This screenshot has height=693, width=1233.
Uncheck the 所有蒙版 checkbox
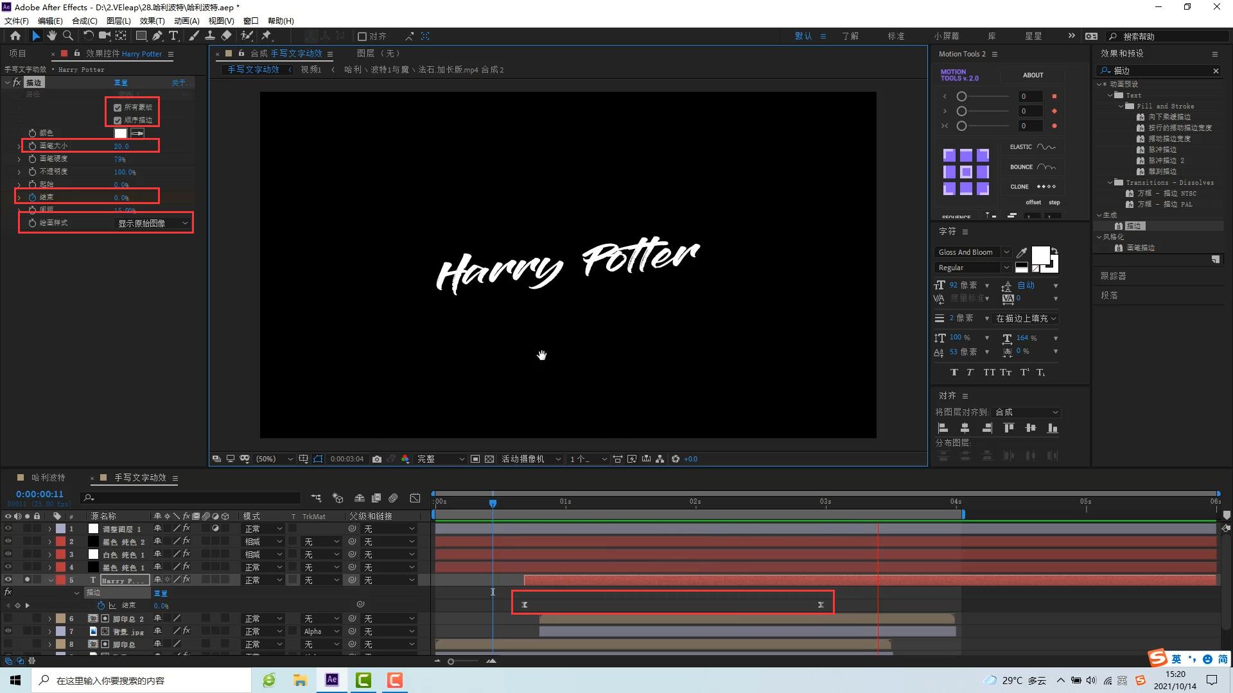118,108
